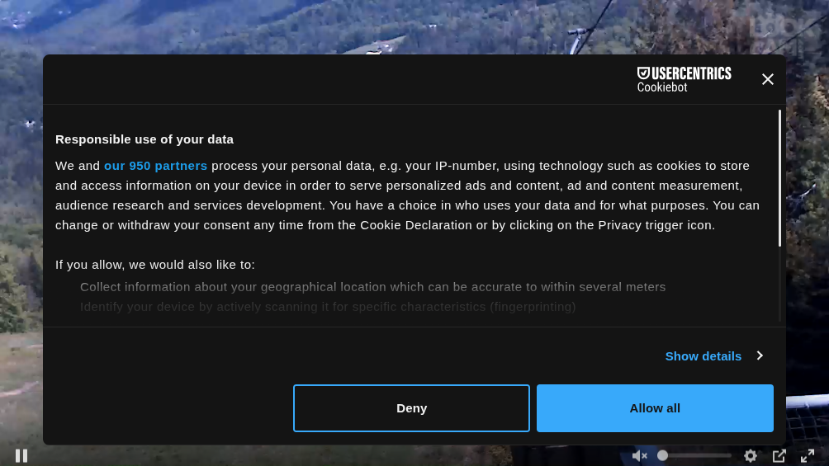The height and width of the screenshot is (466, 829).
Task: Click the Usercentrics Cookiebot logo
Action: point(684,79)
